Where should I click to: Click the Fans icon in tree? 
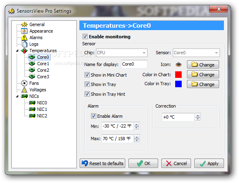click(x=24, y=83)
